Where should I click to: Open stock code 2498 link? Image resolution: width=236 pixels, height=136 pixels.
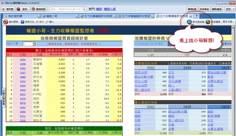coord(23,64)
